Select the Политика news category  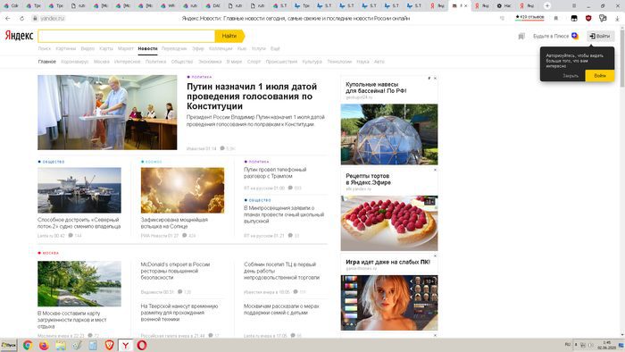point(155,62)
